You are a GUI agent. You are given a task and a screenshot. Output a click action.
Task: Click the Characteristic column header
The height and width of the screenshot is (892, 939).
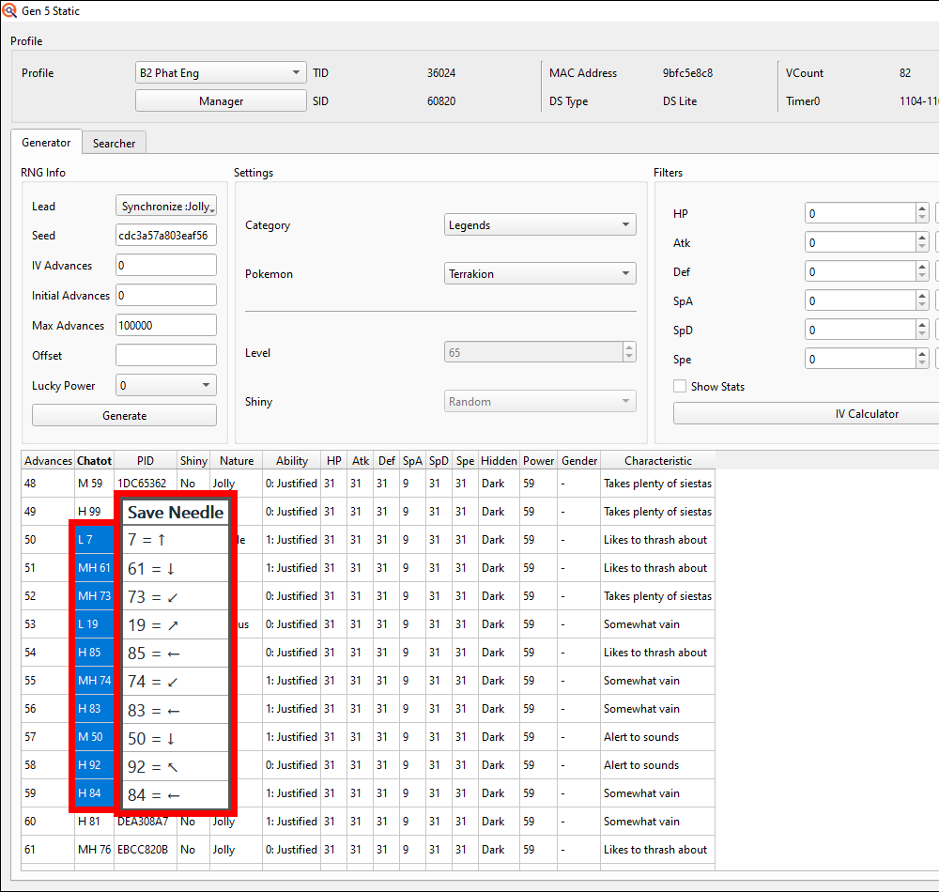(657, 461)
